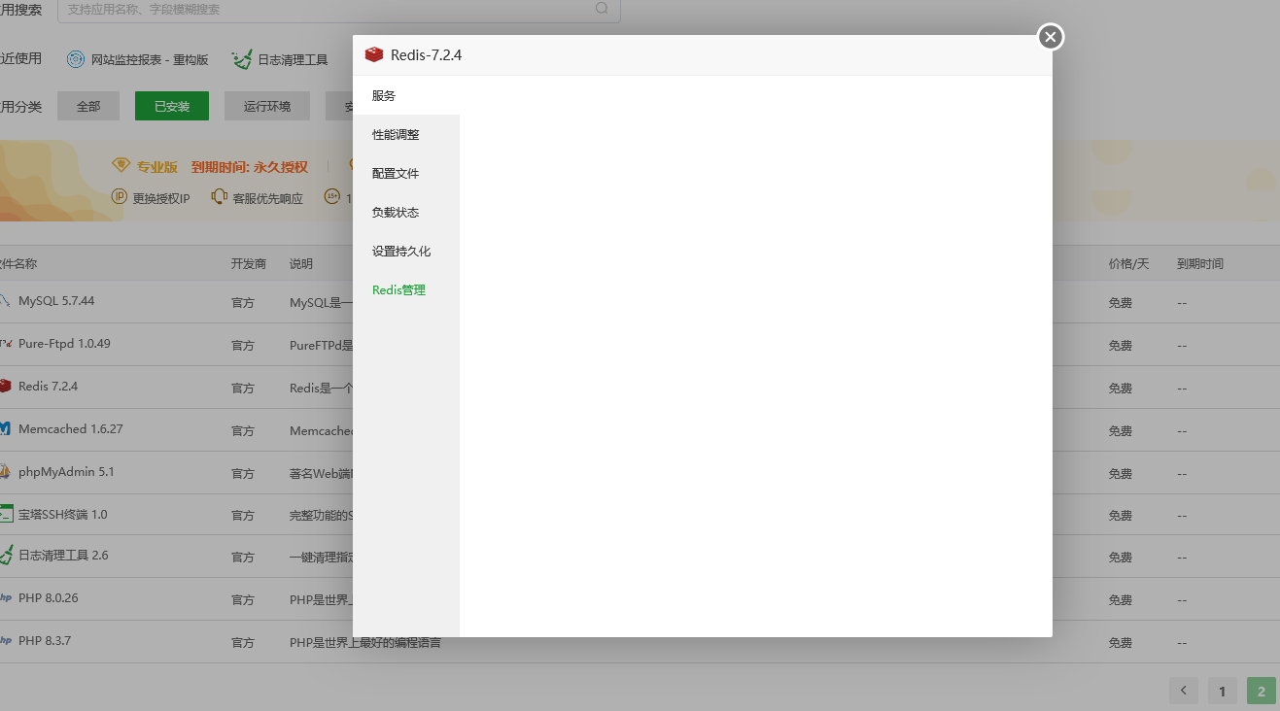Click the Redis 7.2.4 row icon
Viewport: 1280px width, 711px height.
click(5, 387)
